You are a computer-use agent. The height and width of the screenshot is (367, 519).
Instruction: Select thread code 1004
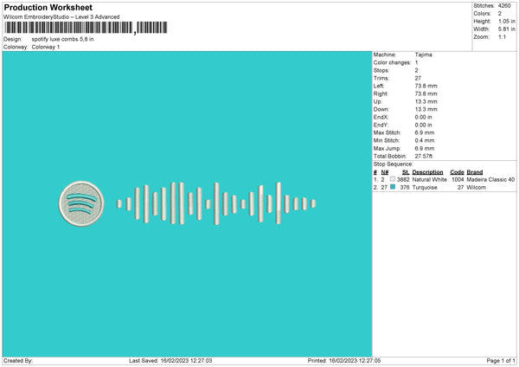(458, 179)
